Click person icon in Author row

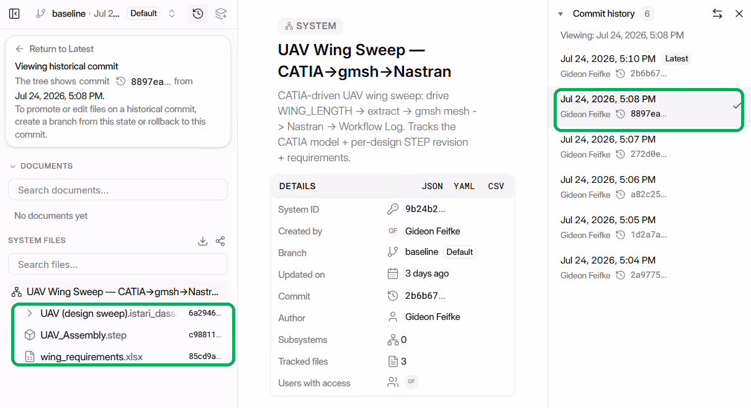pyautogui.click(x=393, y=317)
